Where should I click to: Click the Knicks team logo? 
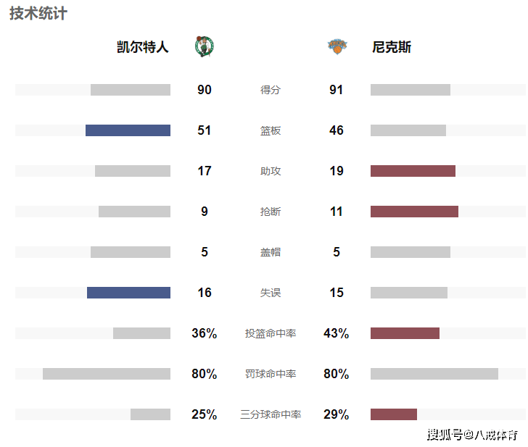[x=337, y=46]
